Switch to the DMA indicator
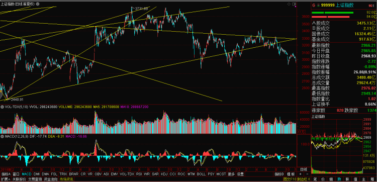 point(45,174)
